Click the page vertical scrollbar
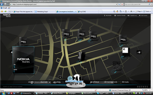The width and height of the screenshot is (153, 95). click(152, 51)
